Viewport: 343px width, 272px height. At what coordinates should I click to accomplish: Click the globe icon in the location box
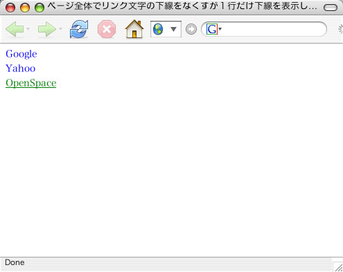click(158, 29)
